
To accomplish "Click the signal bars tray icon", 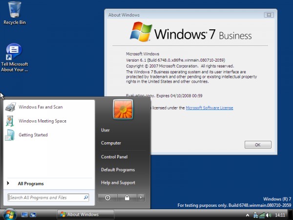I will 262,215.
